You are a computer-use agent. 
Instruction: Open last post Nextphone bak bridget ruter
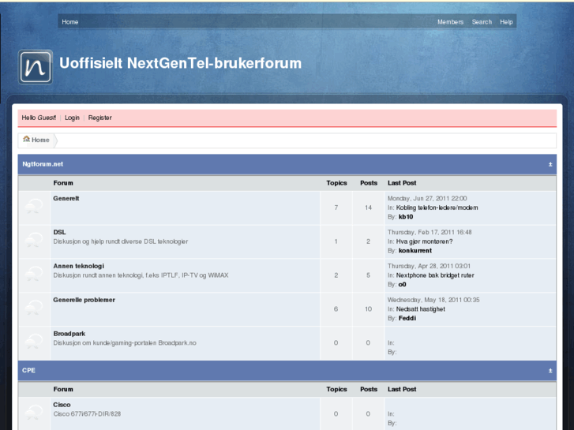435,275
